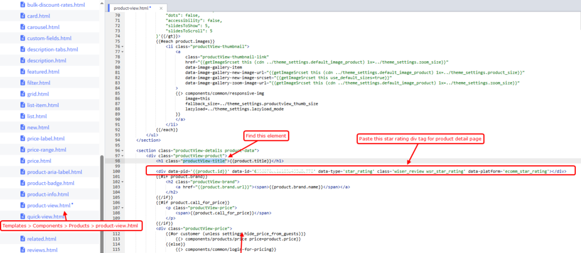This screenshot has width=581, height=253.
Task: Click the file icon for price.html
Action: pos(22,161)
